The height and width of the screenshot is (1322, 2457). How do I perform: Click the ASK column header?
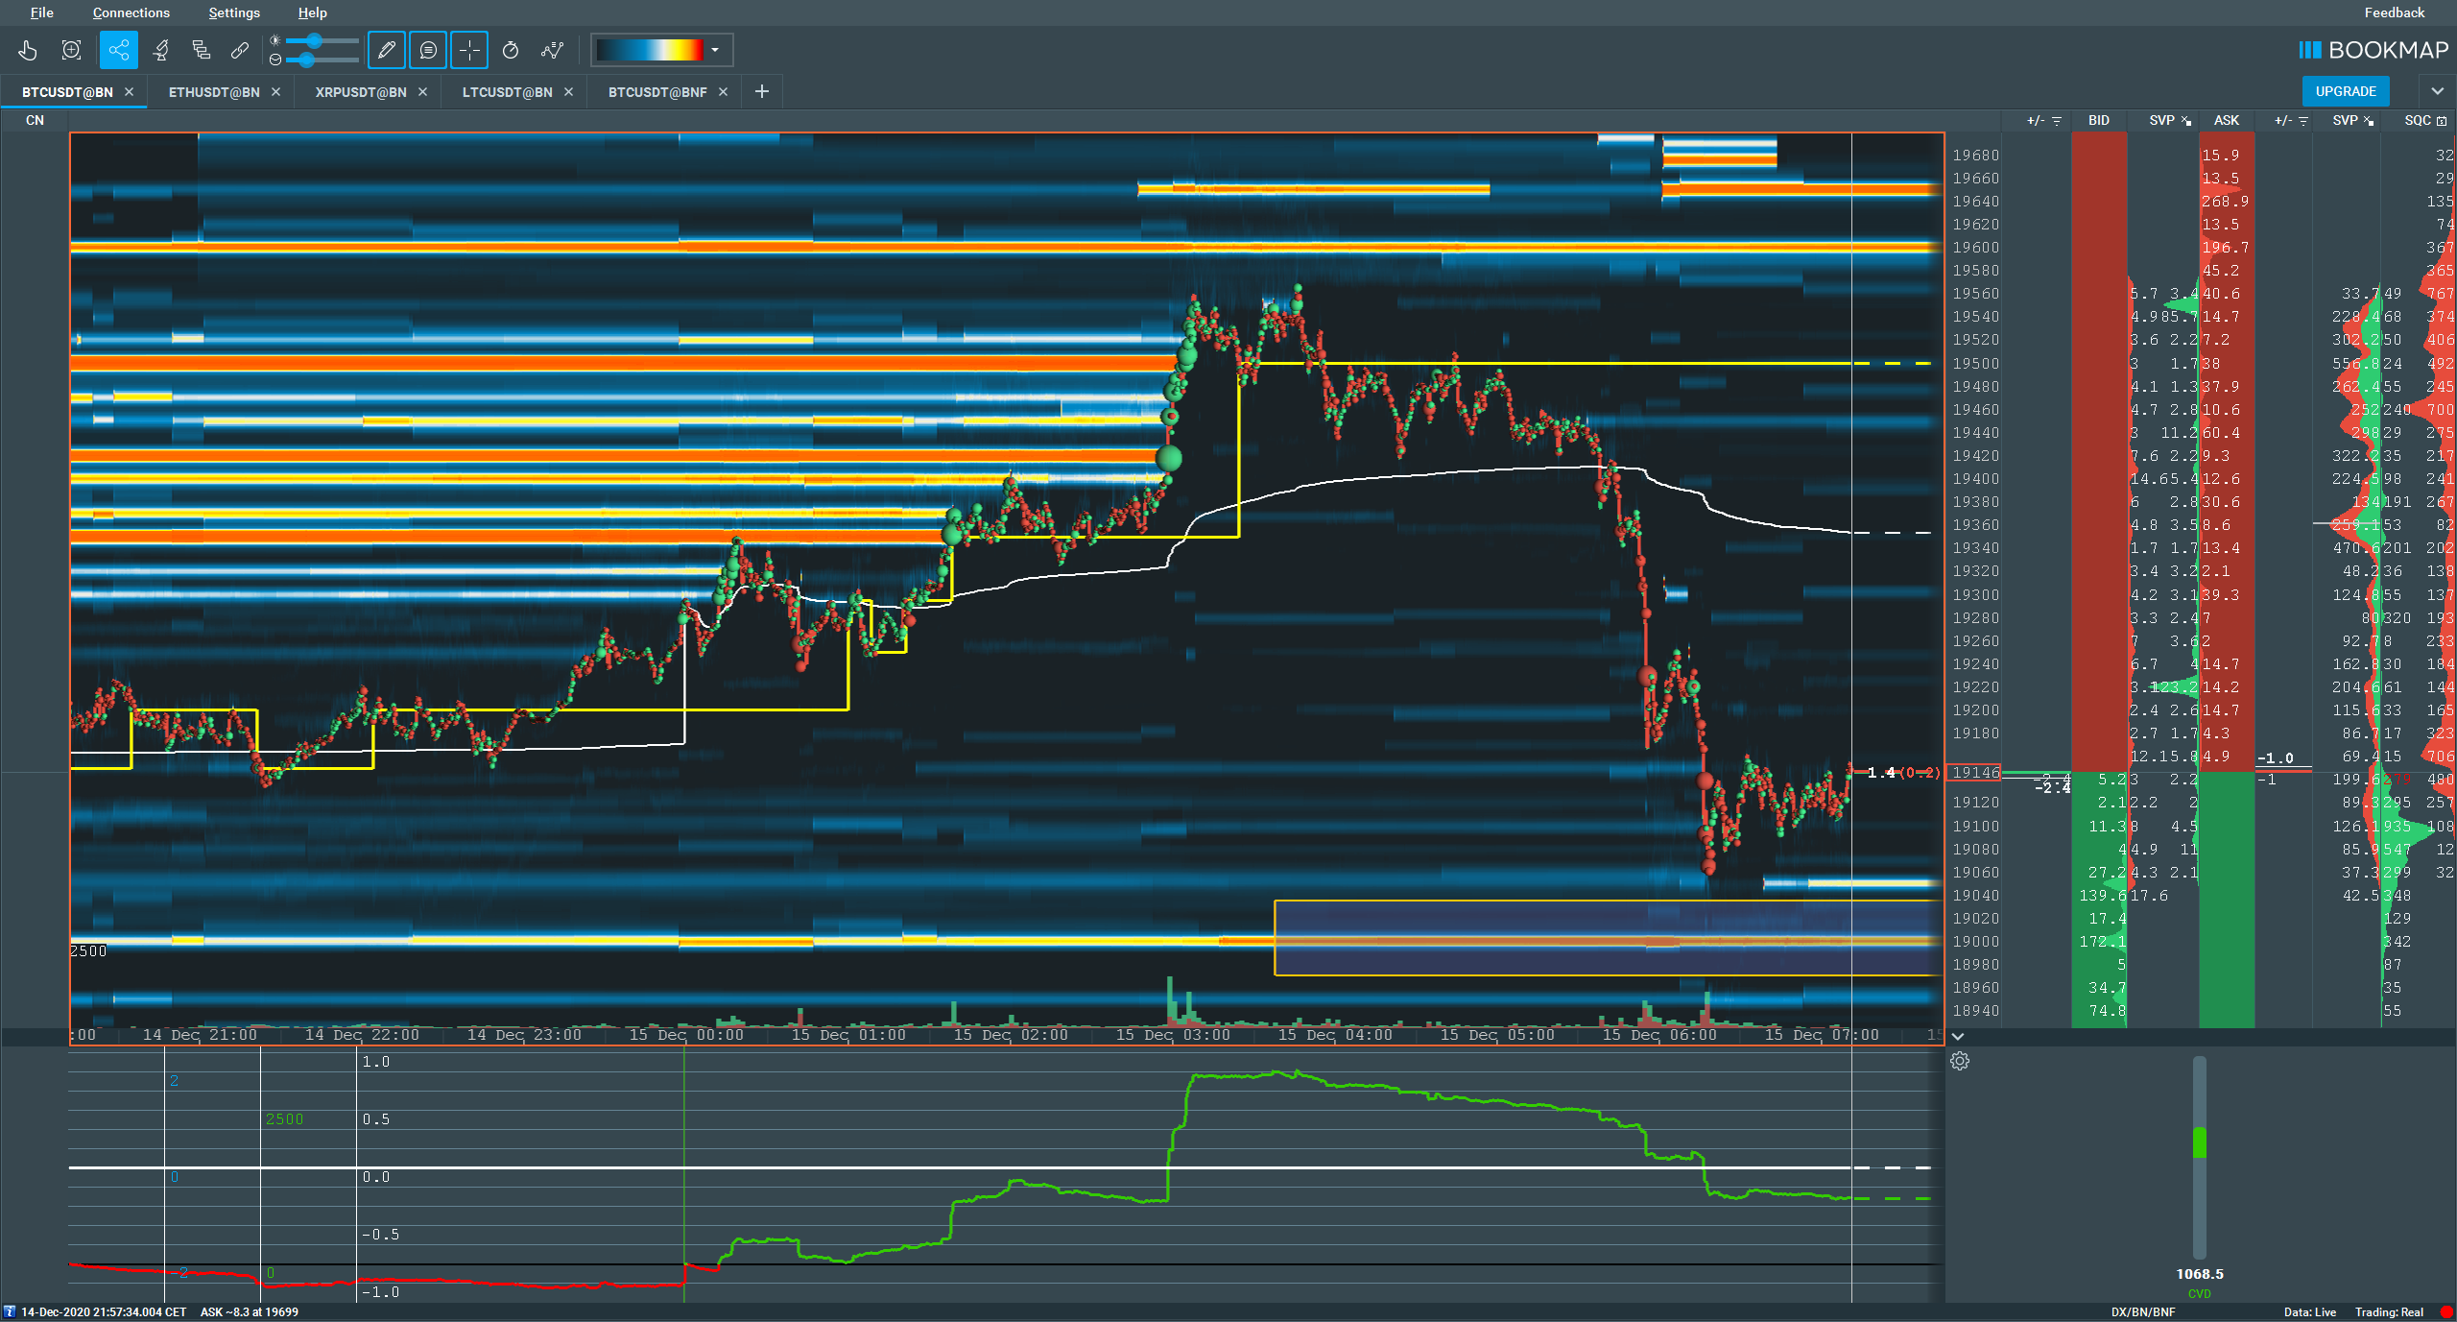click(2227, 120)
